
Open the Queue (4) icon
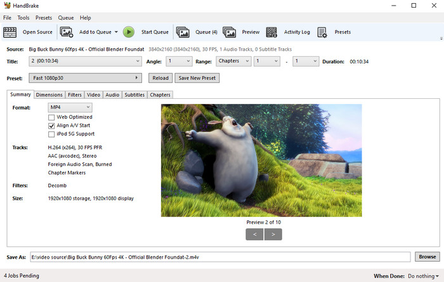tap(183, 32)
